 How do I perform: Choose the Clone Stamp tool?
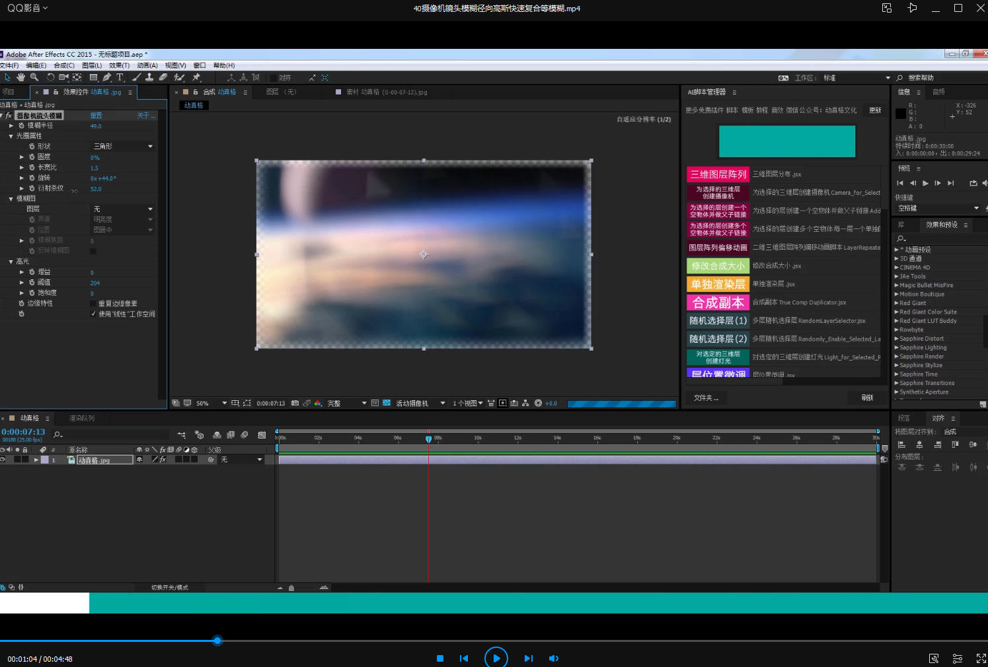(149, 77)
